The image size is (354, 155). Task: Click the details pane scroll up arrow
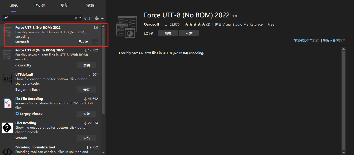click(x=343, y=49)
